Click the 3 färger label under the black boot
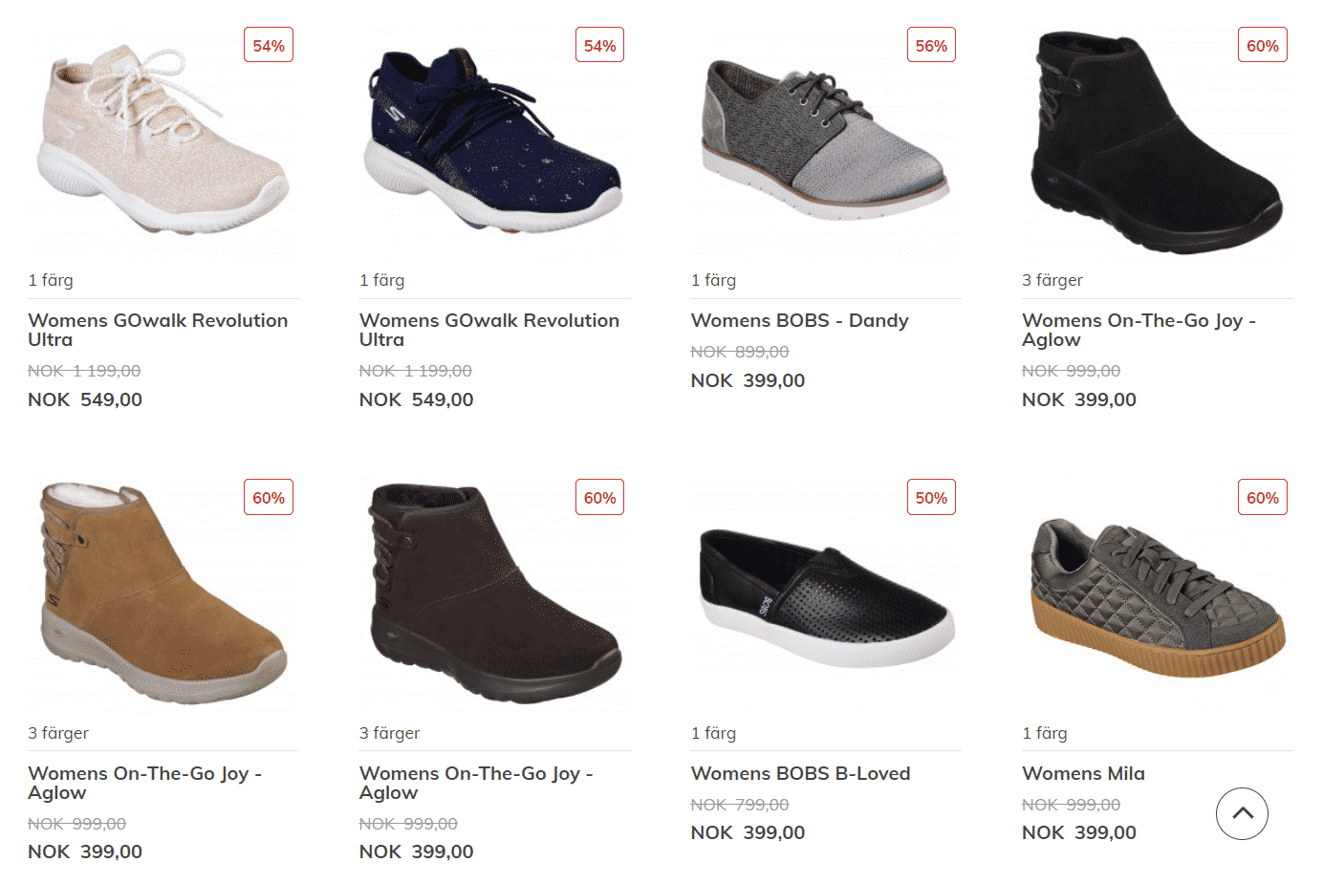 click(1052, 280)
